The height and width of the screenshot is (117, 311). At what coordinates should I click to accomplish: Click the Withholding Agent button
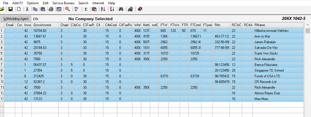(x=16, y=19)
